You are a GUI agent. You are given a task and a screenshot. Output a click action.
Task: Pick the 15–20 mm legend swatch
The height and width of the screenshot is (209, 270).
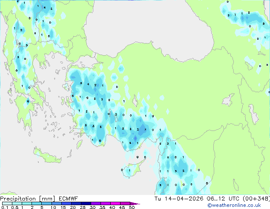[66, 203]
